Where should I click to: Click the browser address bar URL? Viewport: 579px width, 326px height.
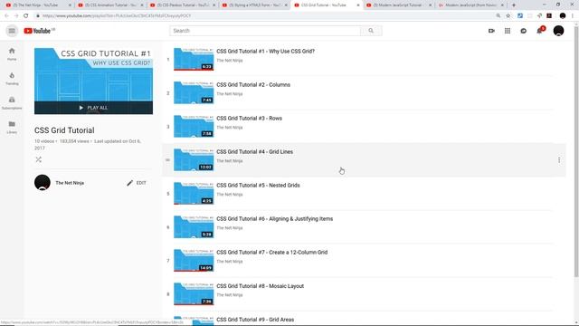117,16
